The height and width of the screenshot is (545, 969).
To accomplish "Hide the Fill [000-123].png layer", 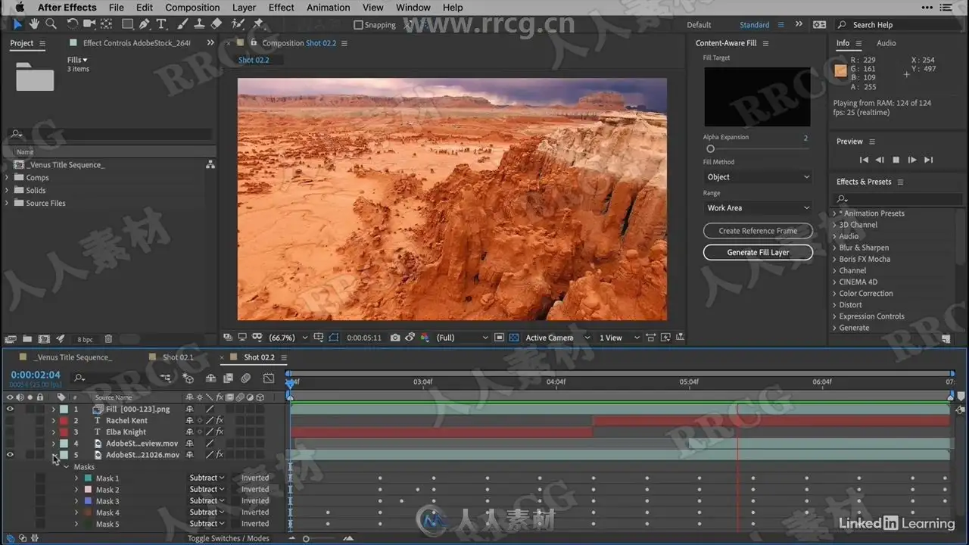I will (x=10, y=410).
